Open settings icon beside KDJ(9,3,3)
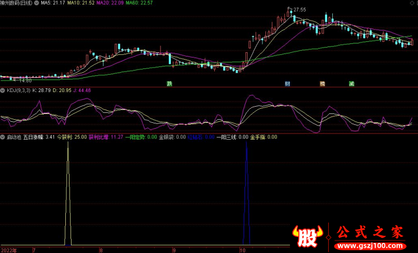Image resolution: width=418 pixels, height=253 pixels. tap(3, 90)
